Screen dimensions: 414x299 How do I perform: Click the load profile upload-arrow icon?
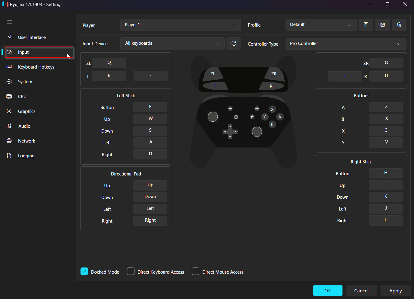pos(366,25)
